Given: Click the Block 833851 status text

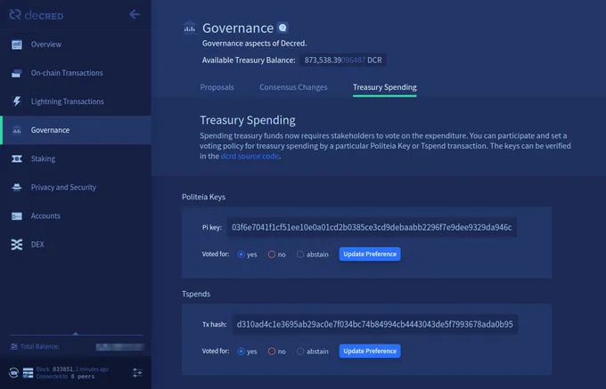Looking at the screenshot, I should 72,369.
